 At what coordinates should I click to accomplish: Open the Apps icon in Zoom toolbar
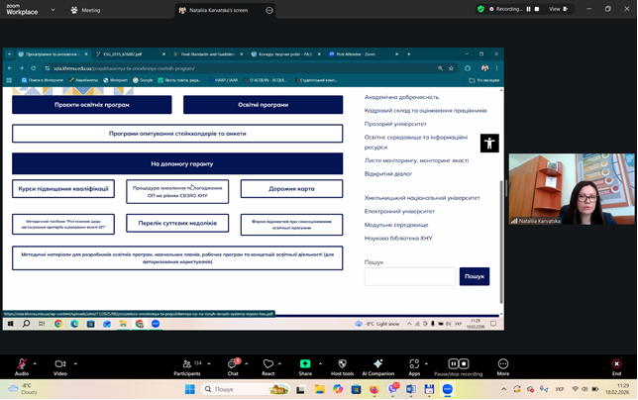[414, 364]
